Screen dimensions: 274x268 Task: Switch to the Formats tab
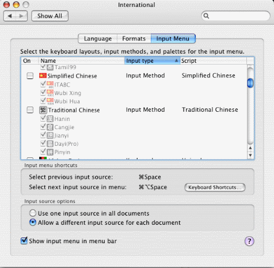(134, 39)
